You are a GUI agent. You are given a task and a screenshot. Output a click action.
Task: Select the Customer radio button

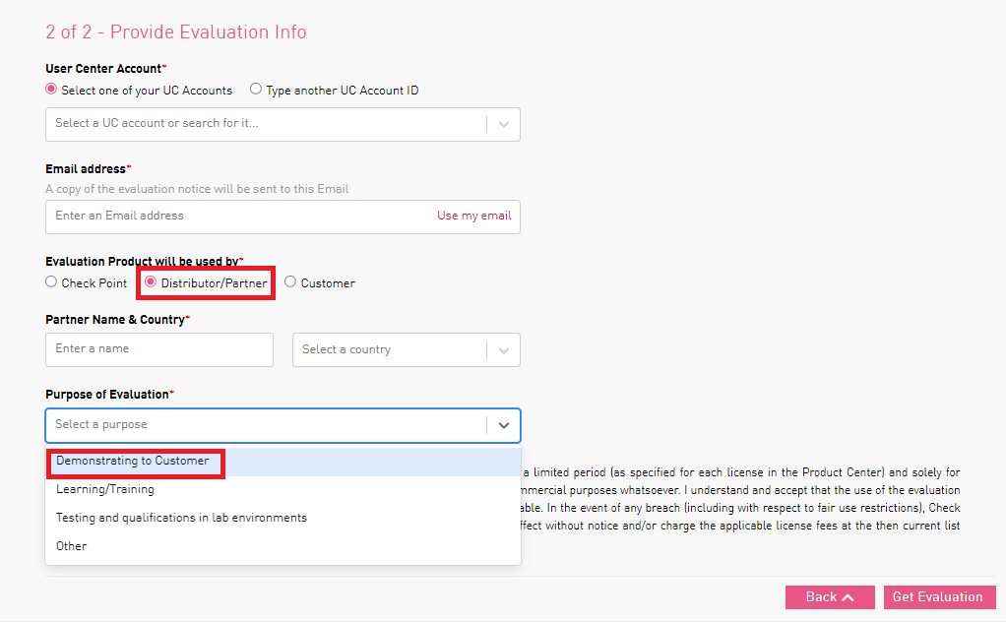click(290, 282)
